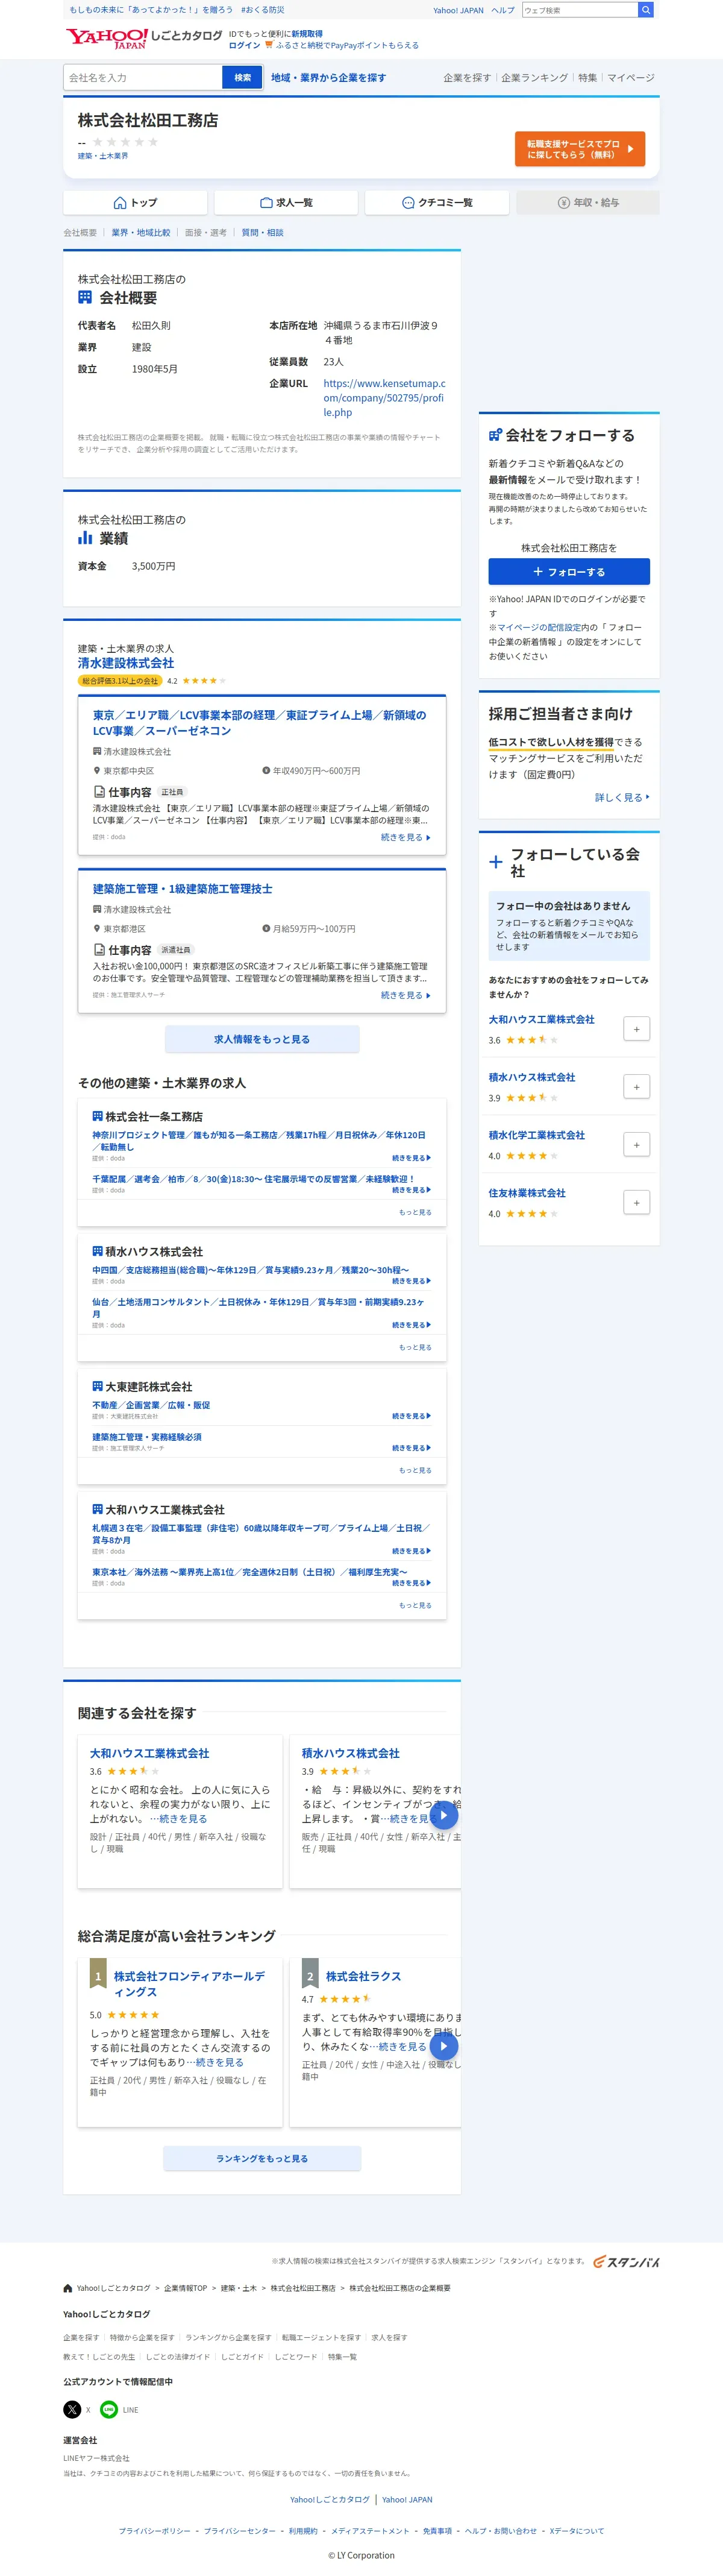The image size is (723, 2576).
Task: Open ヘルプ link at top
Action: (x=503, y=10)
